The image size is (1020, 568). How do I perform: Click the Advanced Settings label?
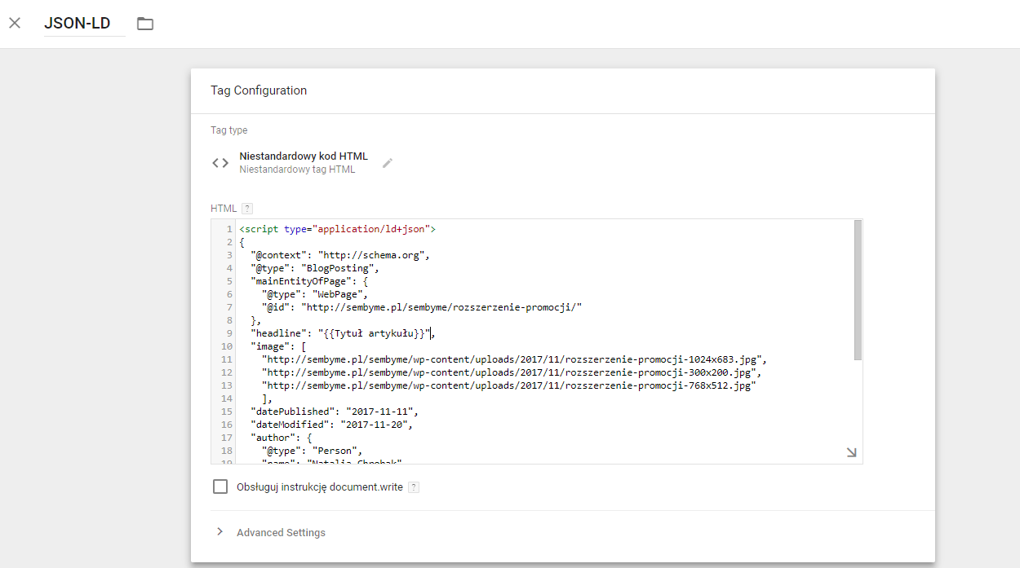pyautogui.click(x=281, y=532)
